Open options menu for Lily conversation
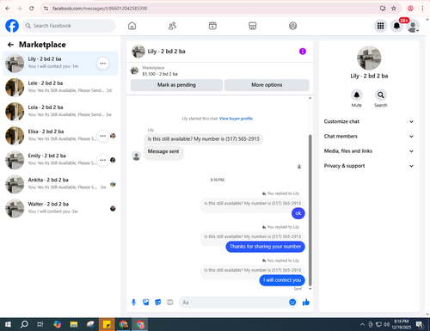This screenshot has width=430, height=331. (102, 64)
